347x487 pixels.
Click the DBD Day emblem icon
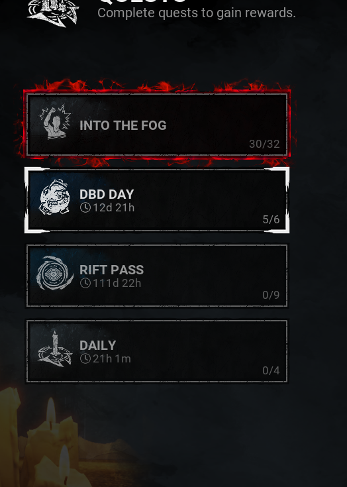tap(54, 197)
